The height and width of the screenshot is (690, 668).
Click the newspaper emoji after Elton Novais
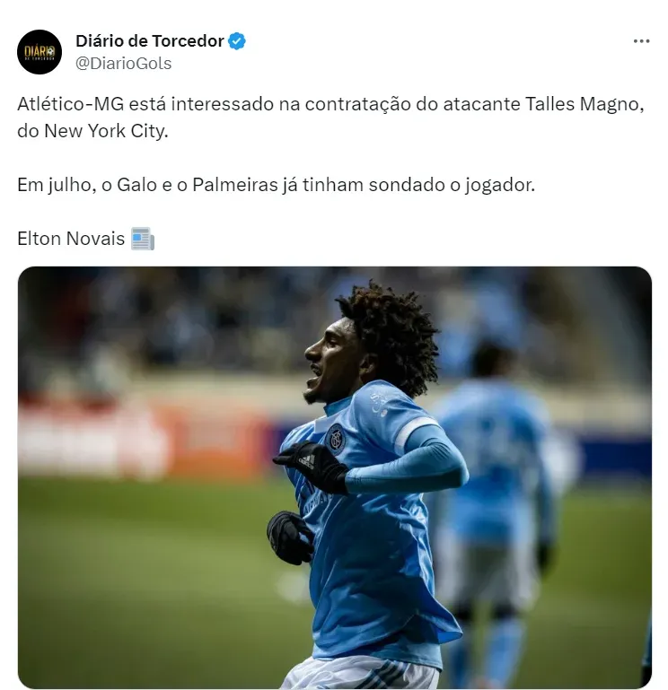pyautogui.click(x=143, y=239)
